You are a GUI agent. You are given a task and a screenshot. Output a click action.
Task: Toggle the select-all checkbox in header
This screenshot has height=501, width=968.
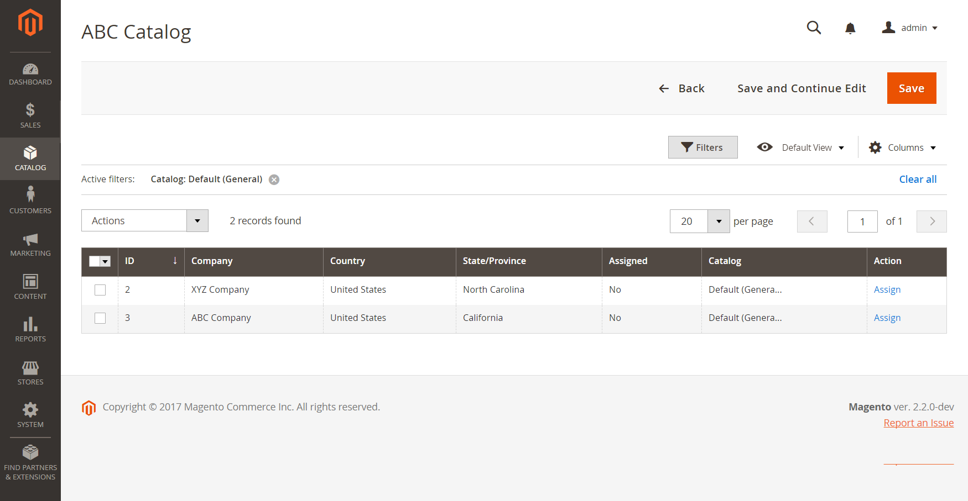pyautogui.click(x=95, y=261)
